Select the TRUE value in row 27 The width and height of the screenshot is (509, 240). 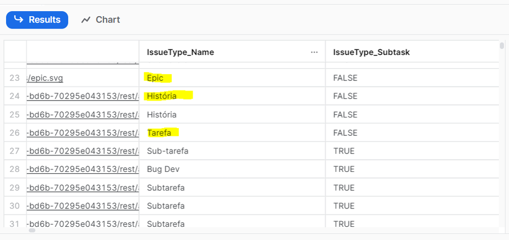tap(344, 151)
